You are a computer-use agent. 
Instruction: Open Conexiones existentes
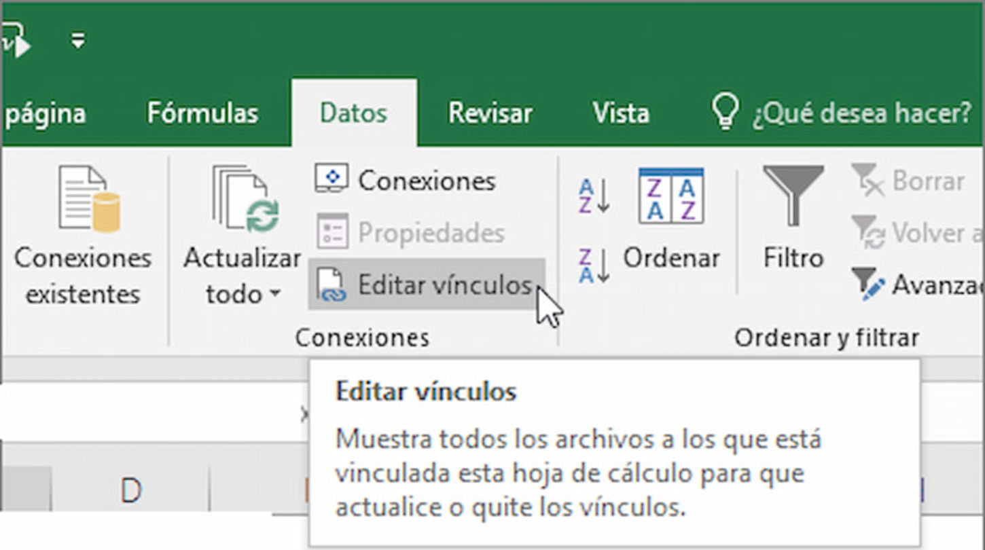(x=83, y=236)
